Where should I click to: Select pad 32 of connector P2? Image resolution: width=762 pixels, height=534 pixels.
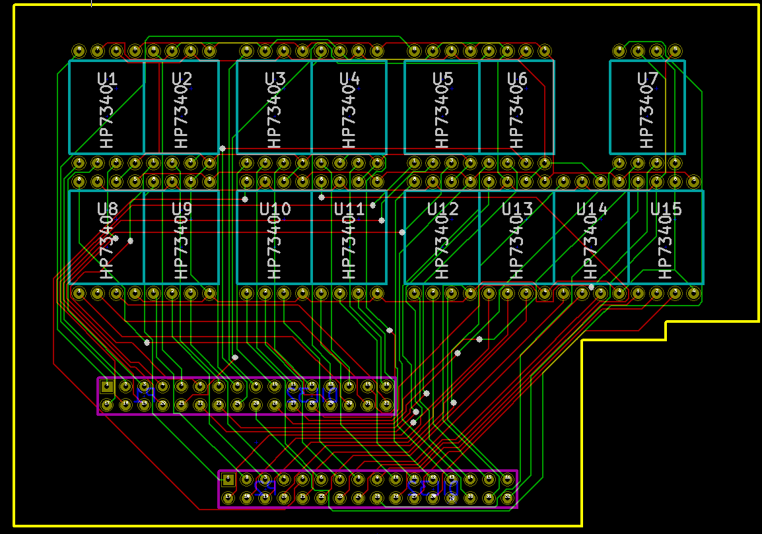(507, 498)
